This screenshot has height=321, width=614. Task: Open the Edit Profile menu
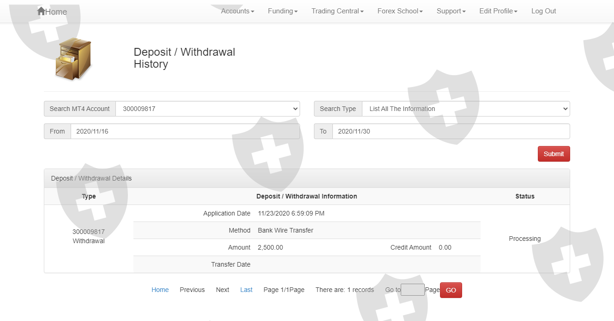tap(498, 11)
